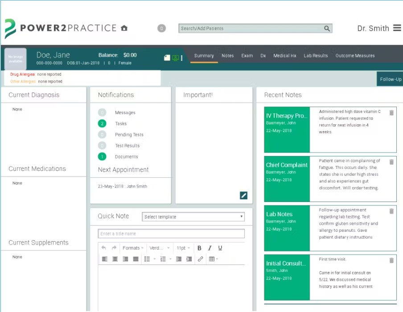The image size is (403, 312).
Task: Open the green telehealth monitor icon
Action: 175,57
